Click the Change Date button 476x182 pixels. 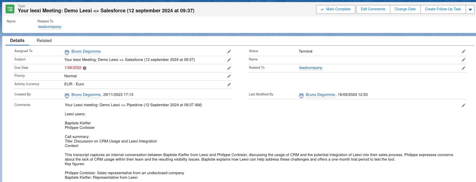click(405, 9)
